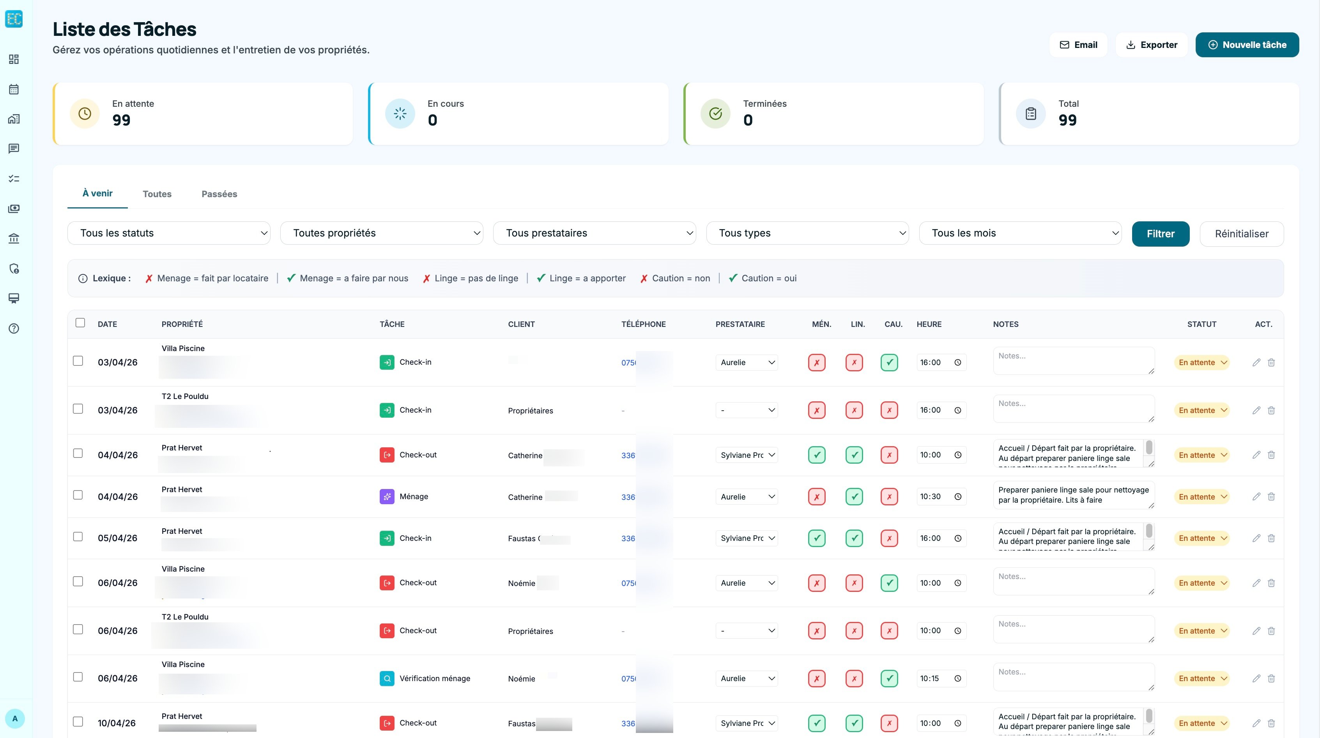
Task: Click trash delete icon on 04/04/26 Ménage row
Action: pos(1271,497)
